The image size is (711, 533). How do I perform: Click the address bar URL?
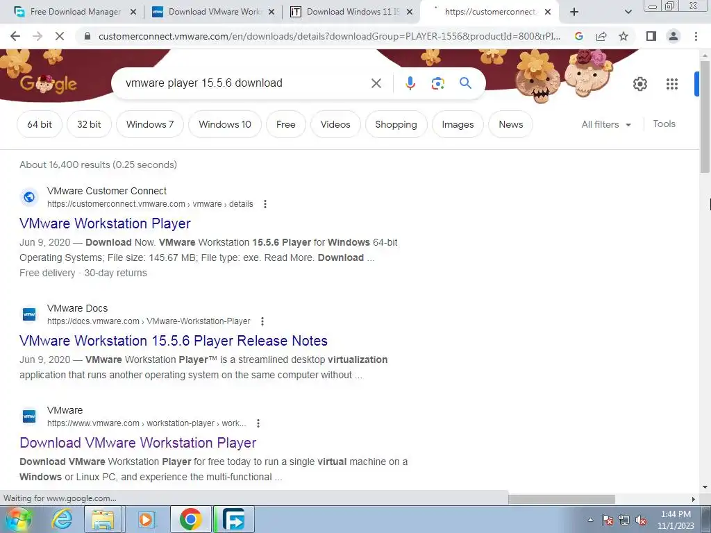coord(329,36)
